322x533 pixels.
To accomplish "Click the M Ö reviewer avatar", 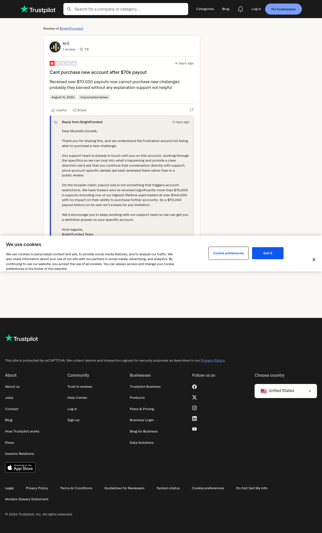I will click(55, 47).
